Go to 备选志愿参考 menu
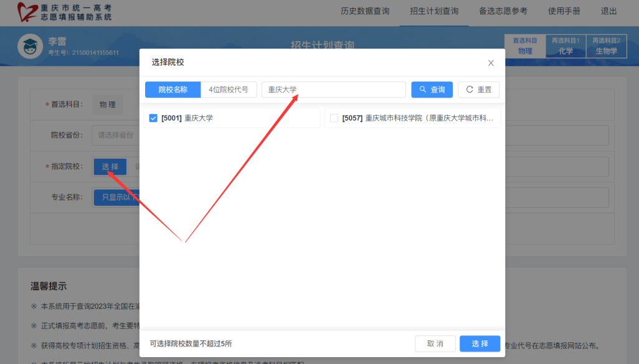The image size is (639, 364). tap(503, 11)
